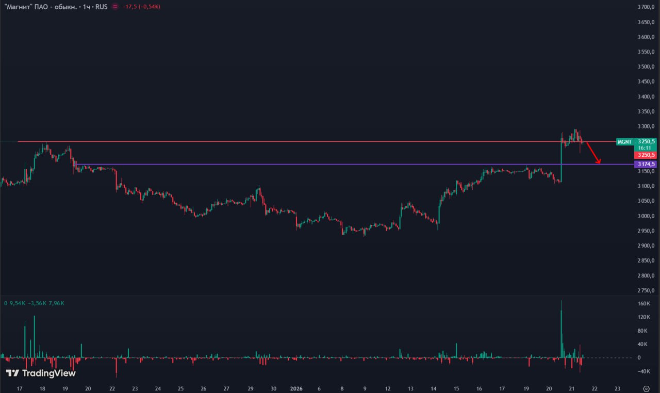Screen dimensions: 660x393
Task: Select the red downward arrow drawing
Action: (x=593, y=153)
